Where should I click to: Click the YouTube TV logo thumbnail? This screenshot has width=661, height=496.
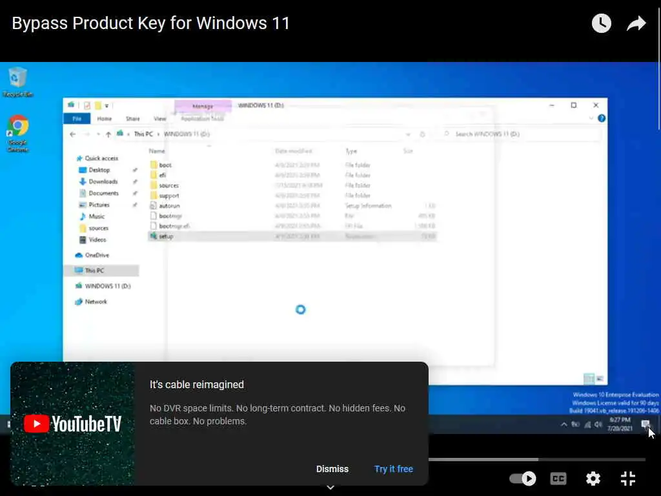pos(72,424)
